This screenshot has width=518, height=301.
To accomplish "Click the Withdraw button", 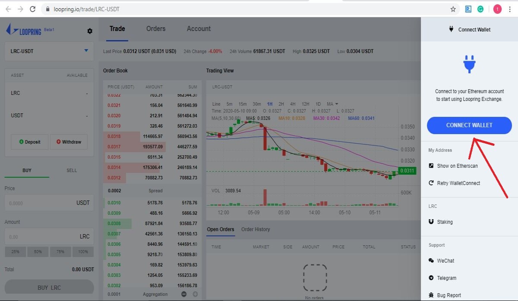I will (69, 142).
